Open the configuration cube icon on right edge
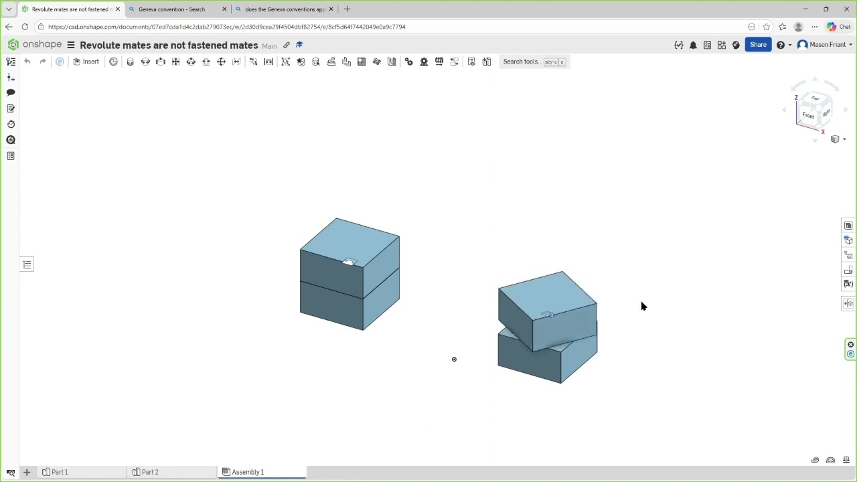 (848, 240)
